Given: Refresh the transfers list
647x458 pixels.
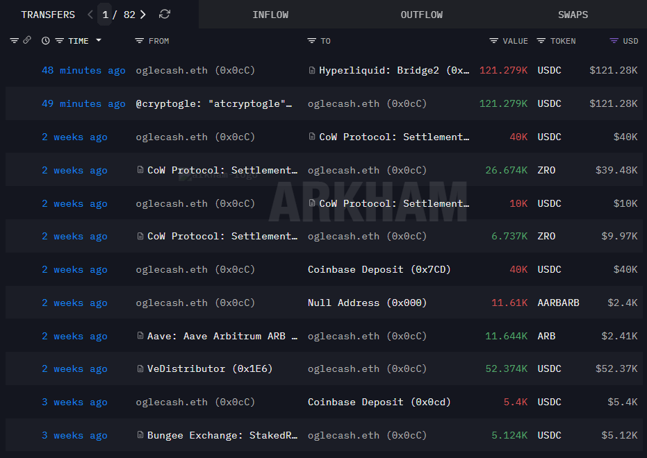Looking at the screenshot, I should [165, 15].
